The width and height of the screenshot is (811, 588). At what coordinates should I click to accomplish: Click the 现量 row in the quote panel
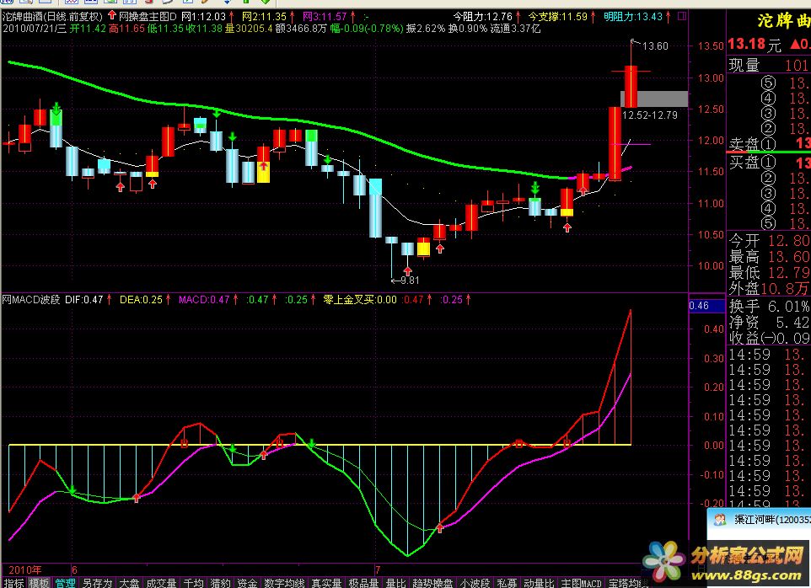[769, 65]
